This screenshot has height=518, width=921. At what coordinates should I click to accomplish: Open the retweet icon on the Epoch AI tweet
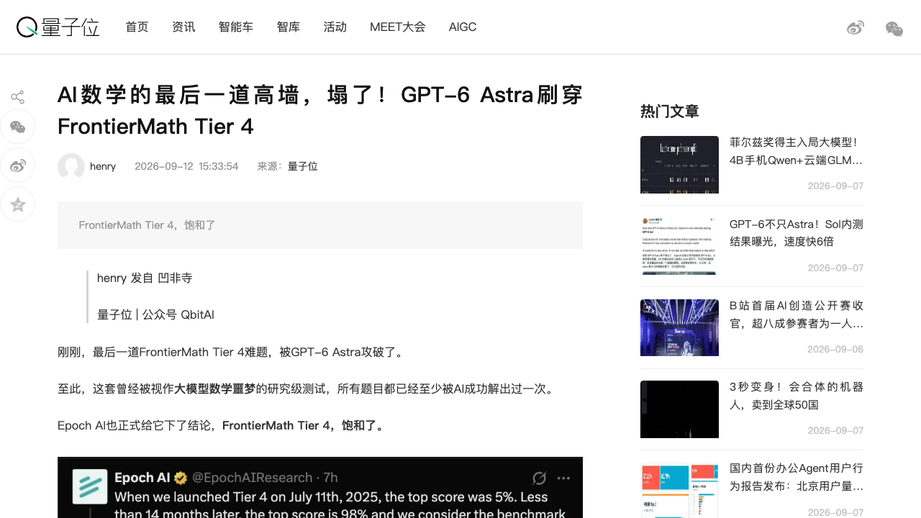(x=540, y=478)
